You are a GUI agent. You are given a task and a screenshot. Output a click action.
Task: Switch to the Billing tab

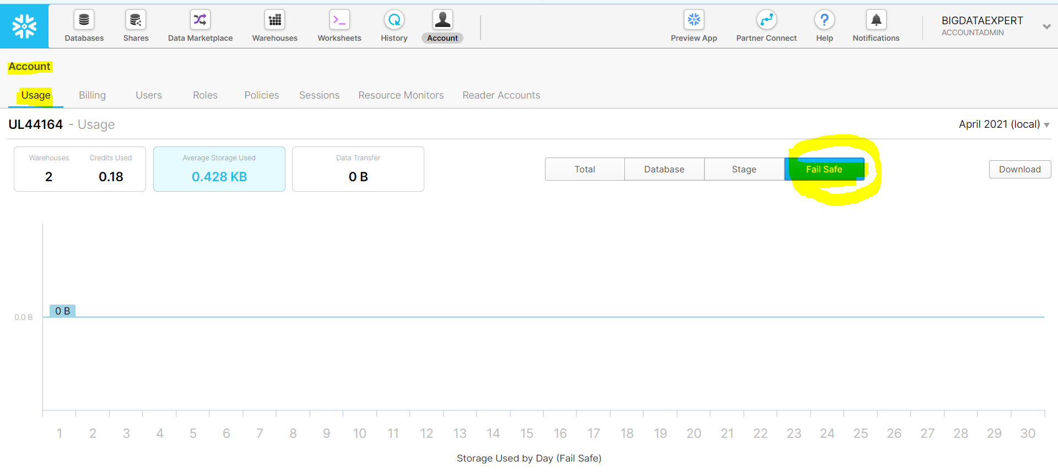(92, 95)
